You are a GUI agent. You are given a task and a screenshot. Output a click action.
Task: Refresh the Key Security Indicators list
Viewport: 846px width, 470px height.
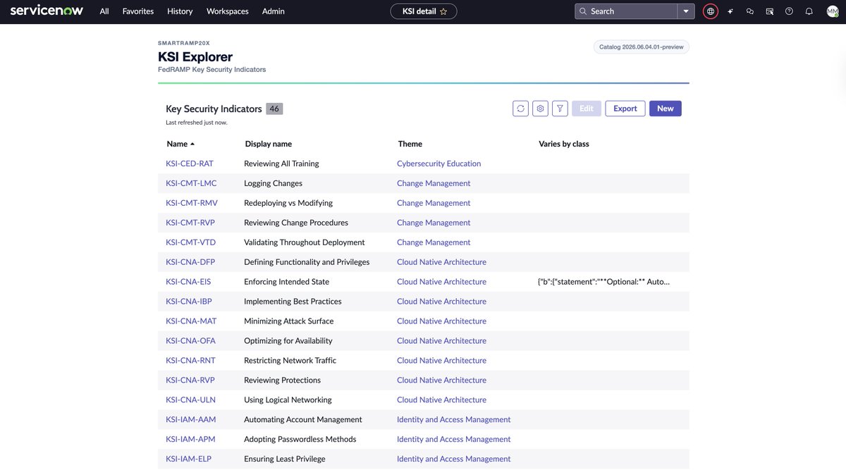coord(520,109)
